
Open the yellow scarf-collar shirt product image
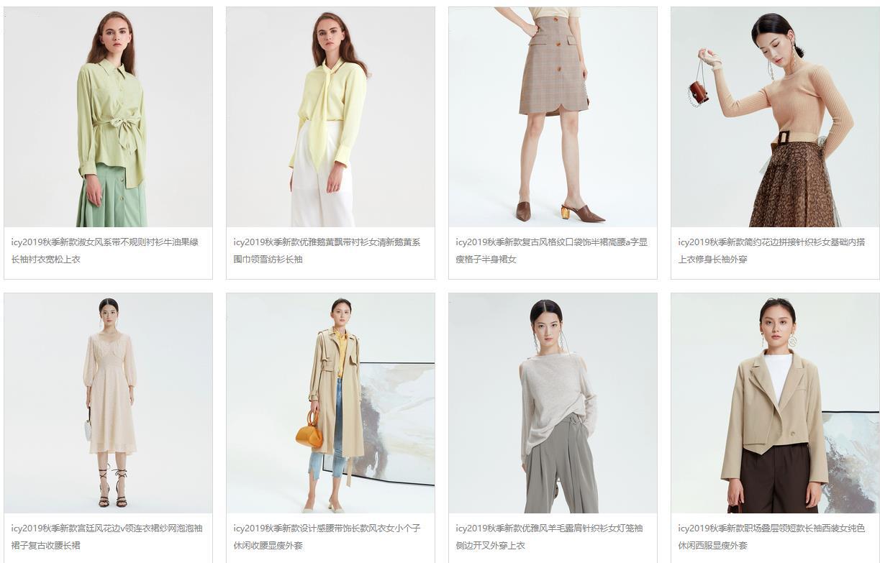330,117
